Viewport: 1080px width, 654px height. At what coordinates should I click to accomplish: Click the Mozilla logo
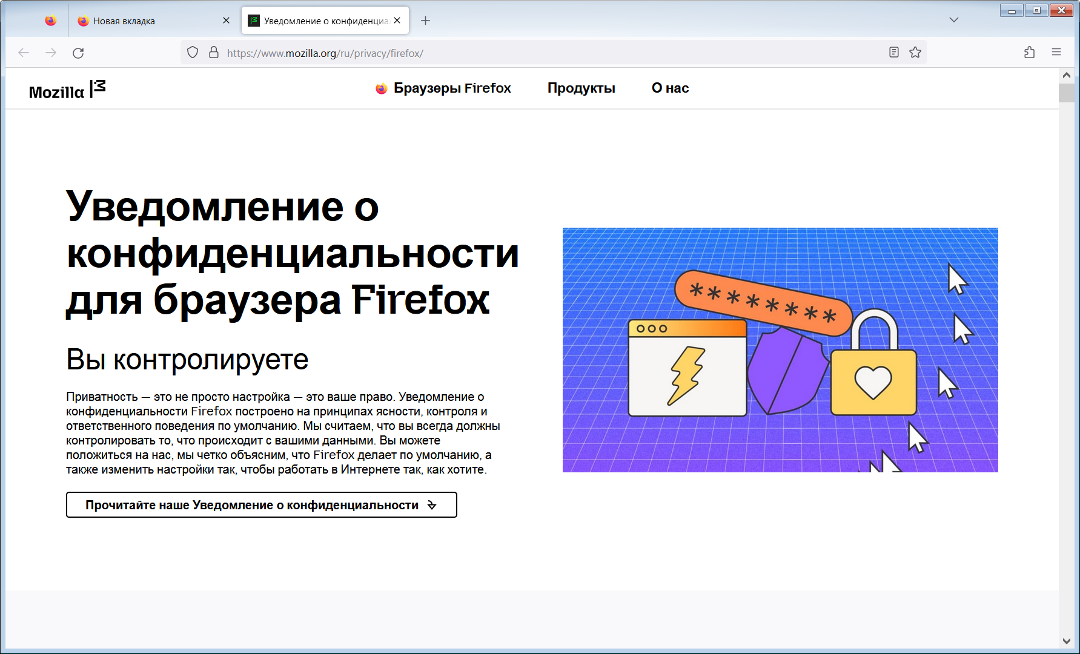(67, 89)
